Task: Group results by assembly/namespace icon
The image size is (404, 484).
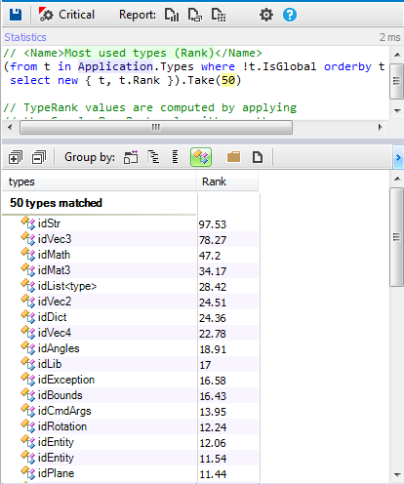Action: click(131, 157)
